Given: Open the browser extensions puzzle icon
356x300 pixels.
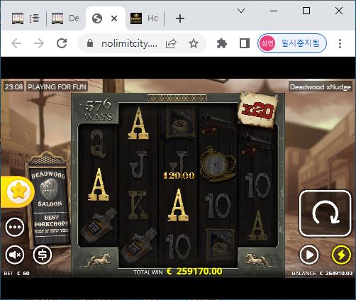Looking at the screenshot, I should 222,43.
